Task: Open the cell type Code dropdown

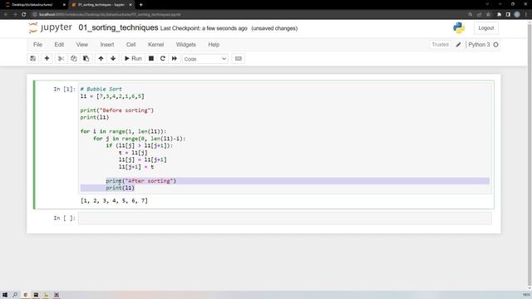Action: pos(205,59)
